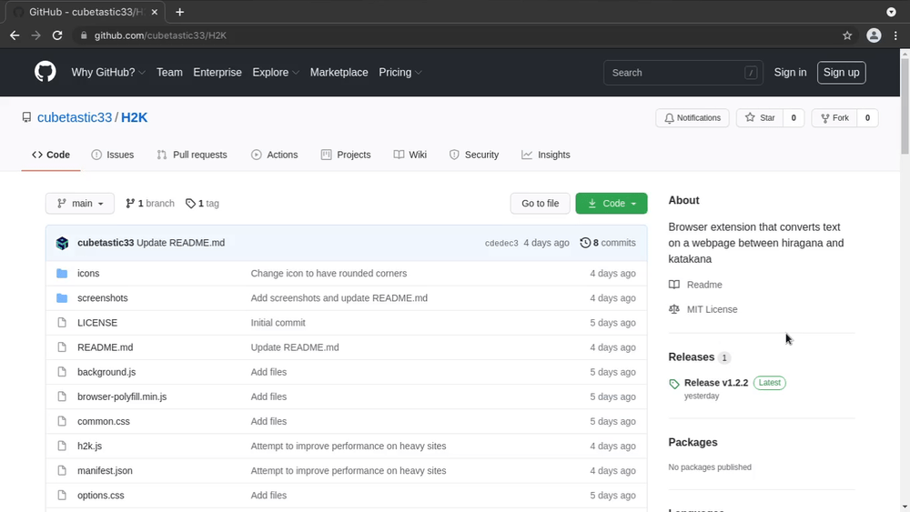This screenshot has width=910, height=512.
Task: Open the h2k.js file
Action: coord(89,446)
